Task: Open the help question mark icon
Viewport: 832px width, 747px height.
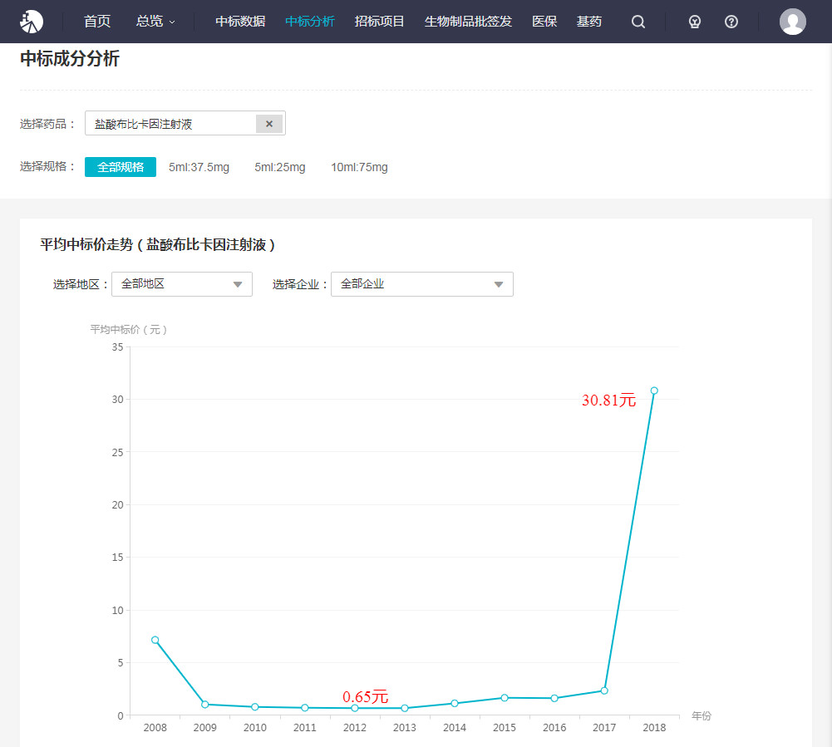Action: pos(731,22)
